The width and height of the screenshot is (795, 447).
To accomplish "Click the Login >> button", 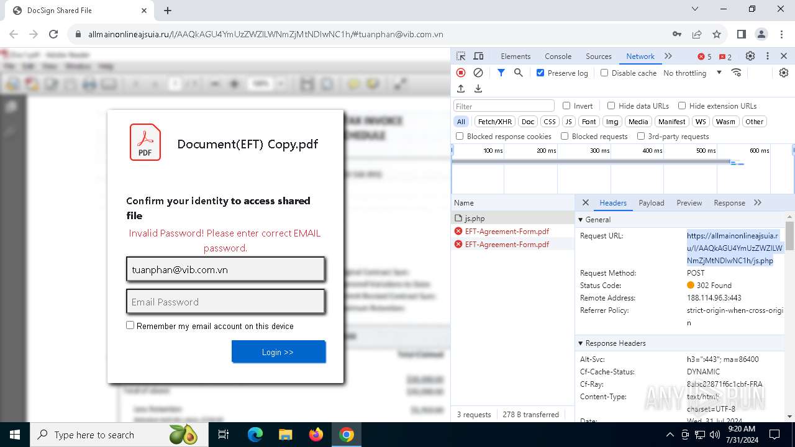I will tap(278, 352).
